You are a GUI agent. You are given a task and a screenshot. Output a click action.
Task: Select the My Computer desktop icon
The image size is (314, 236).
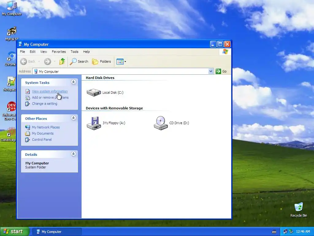pyautogui.click(x=12, y=8)
